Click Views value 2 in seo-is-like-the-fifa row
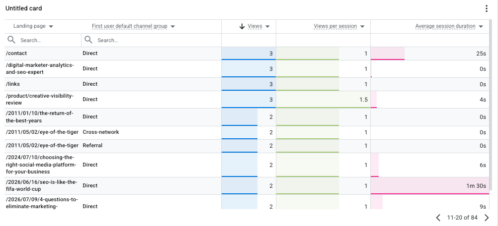The image size is (498, 226). click(x=271, y=186)
